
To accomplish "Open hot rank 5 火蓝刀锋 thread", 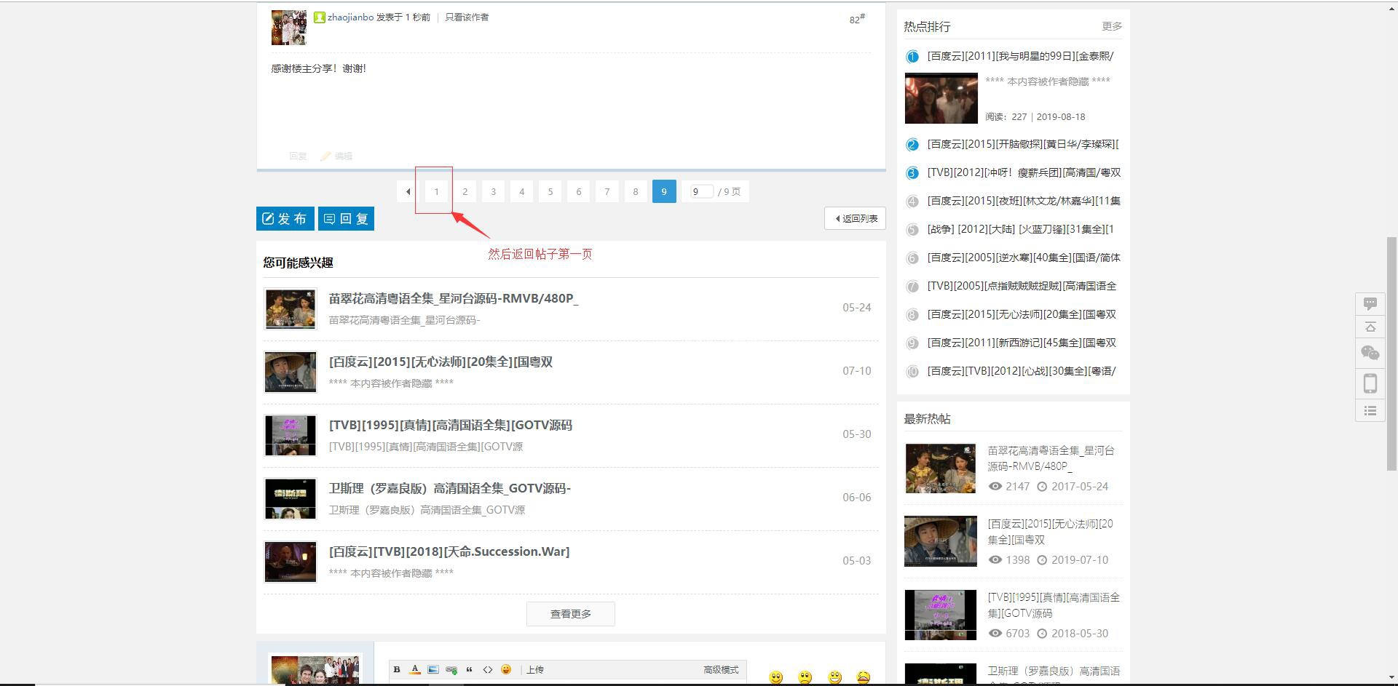I will pyautogui.click(x=1021, y=229).
